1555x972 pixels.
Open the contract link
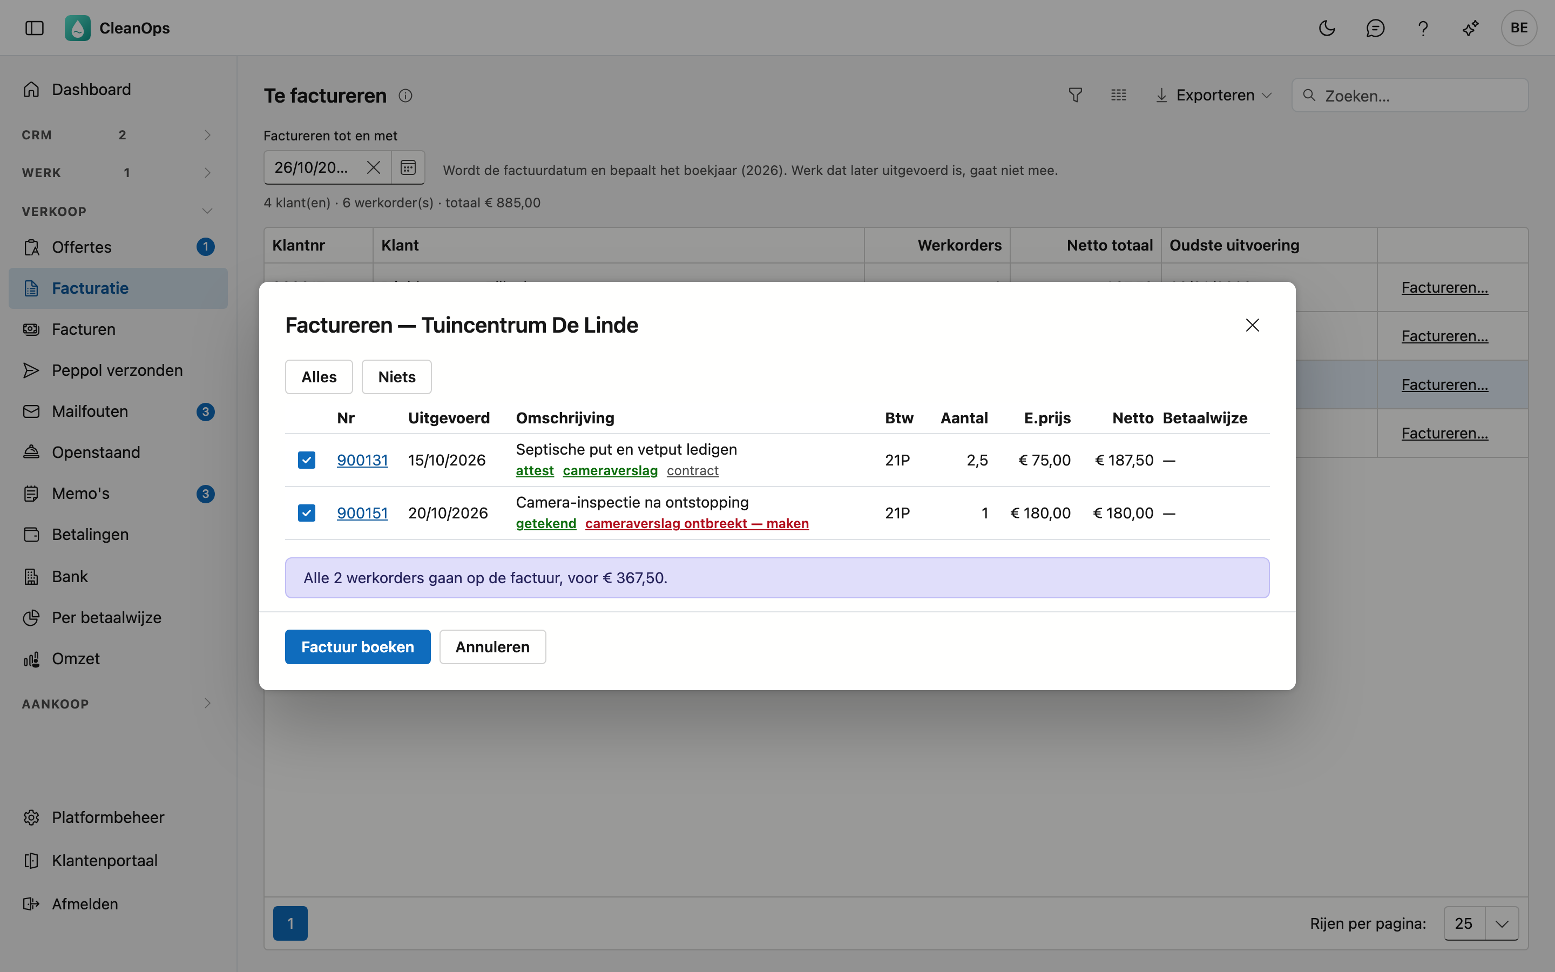(692, 470)
